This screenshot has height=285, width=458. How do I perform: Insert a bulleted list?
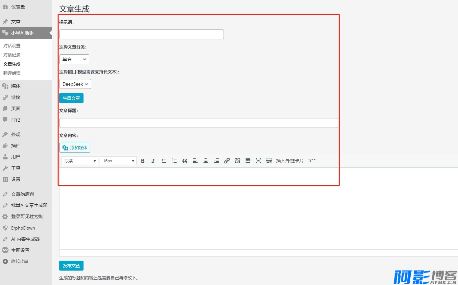(164, 161)
